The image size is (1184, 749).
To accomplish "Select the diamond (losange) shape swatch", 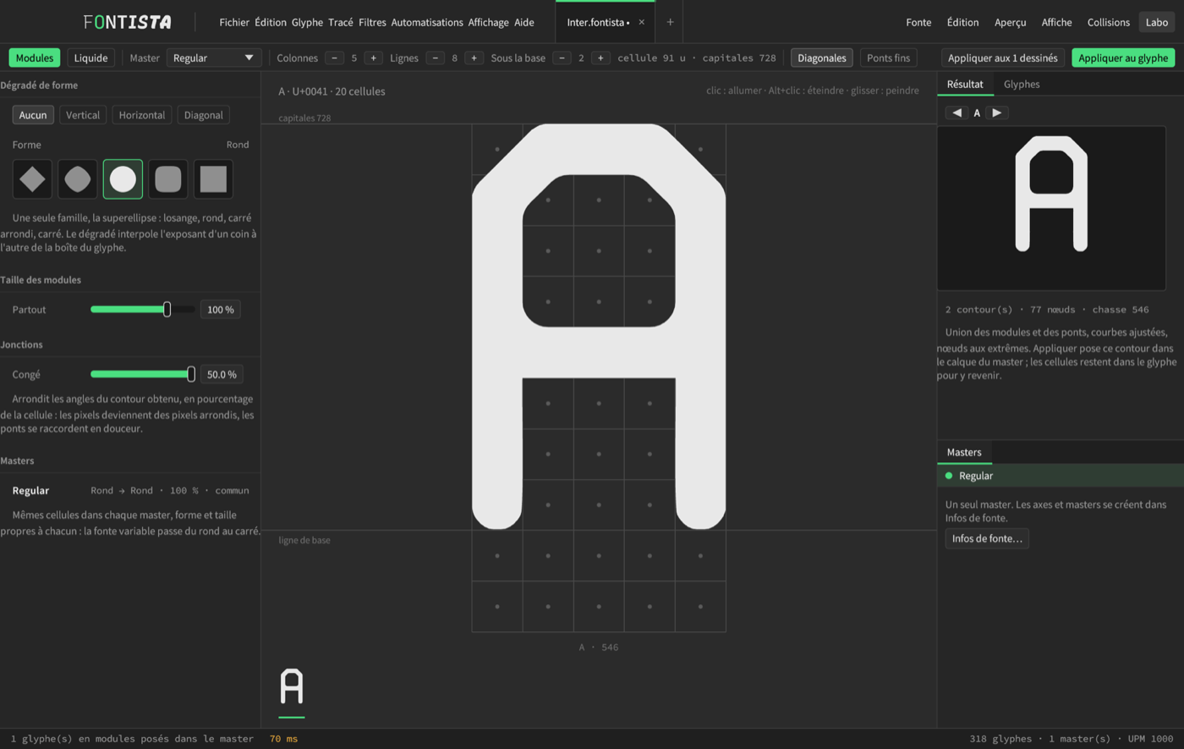I will (x=32, y=179).
